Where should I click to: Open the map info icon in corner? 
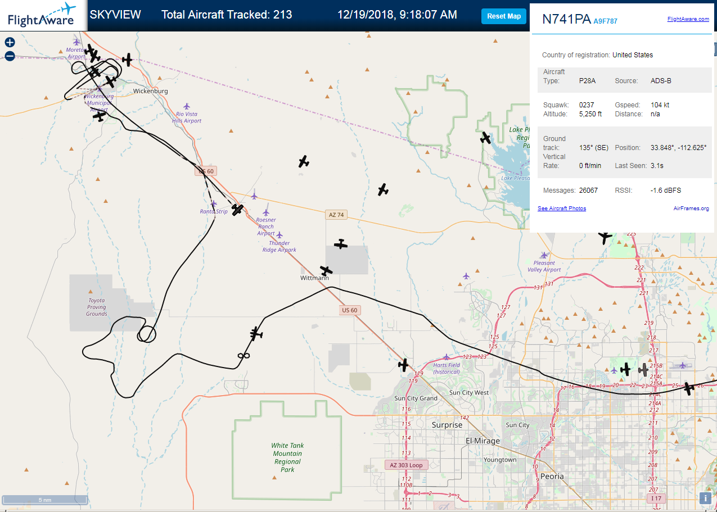click(705, 498)
